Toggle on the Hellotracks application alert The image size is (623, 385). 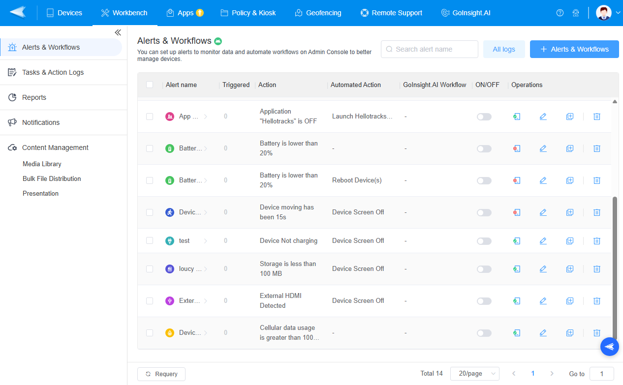pyautogui.click(x=484, y=117)
